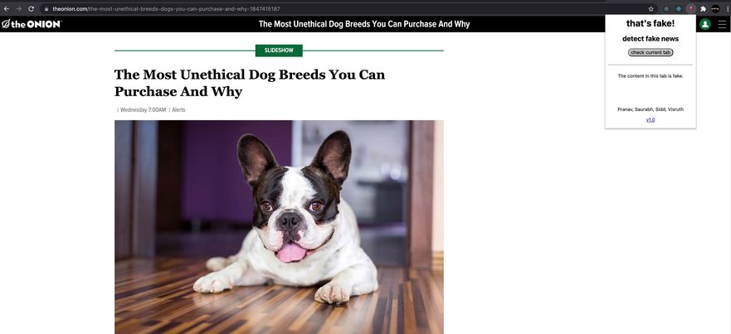Click the green user account icon
731x334 pixels.
pyautogui.click(x=705, y=24)
